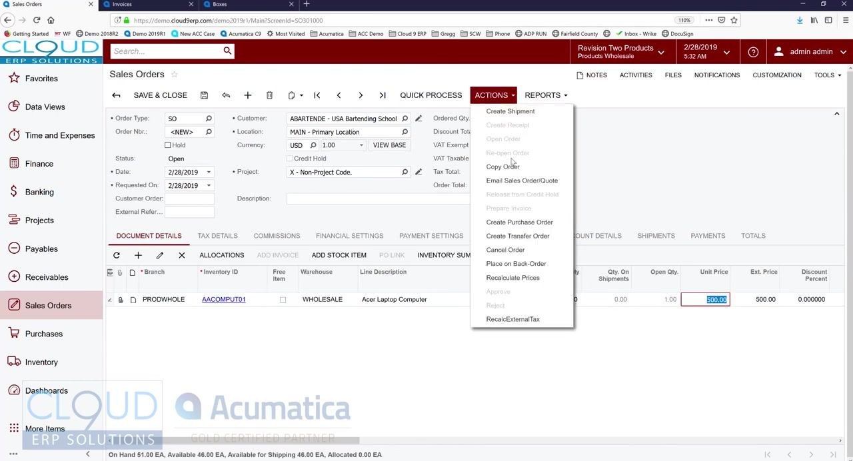
Task: Open Favorites in the sidebar
Action: coord(41,79)
